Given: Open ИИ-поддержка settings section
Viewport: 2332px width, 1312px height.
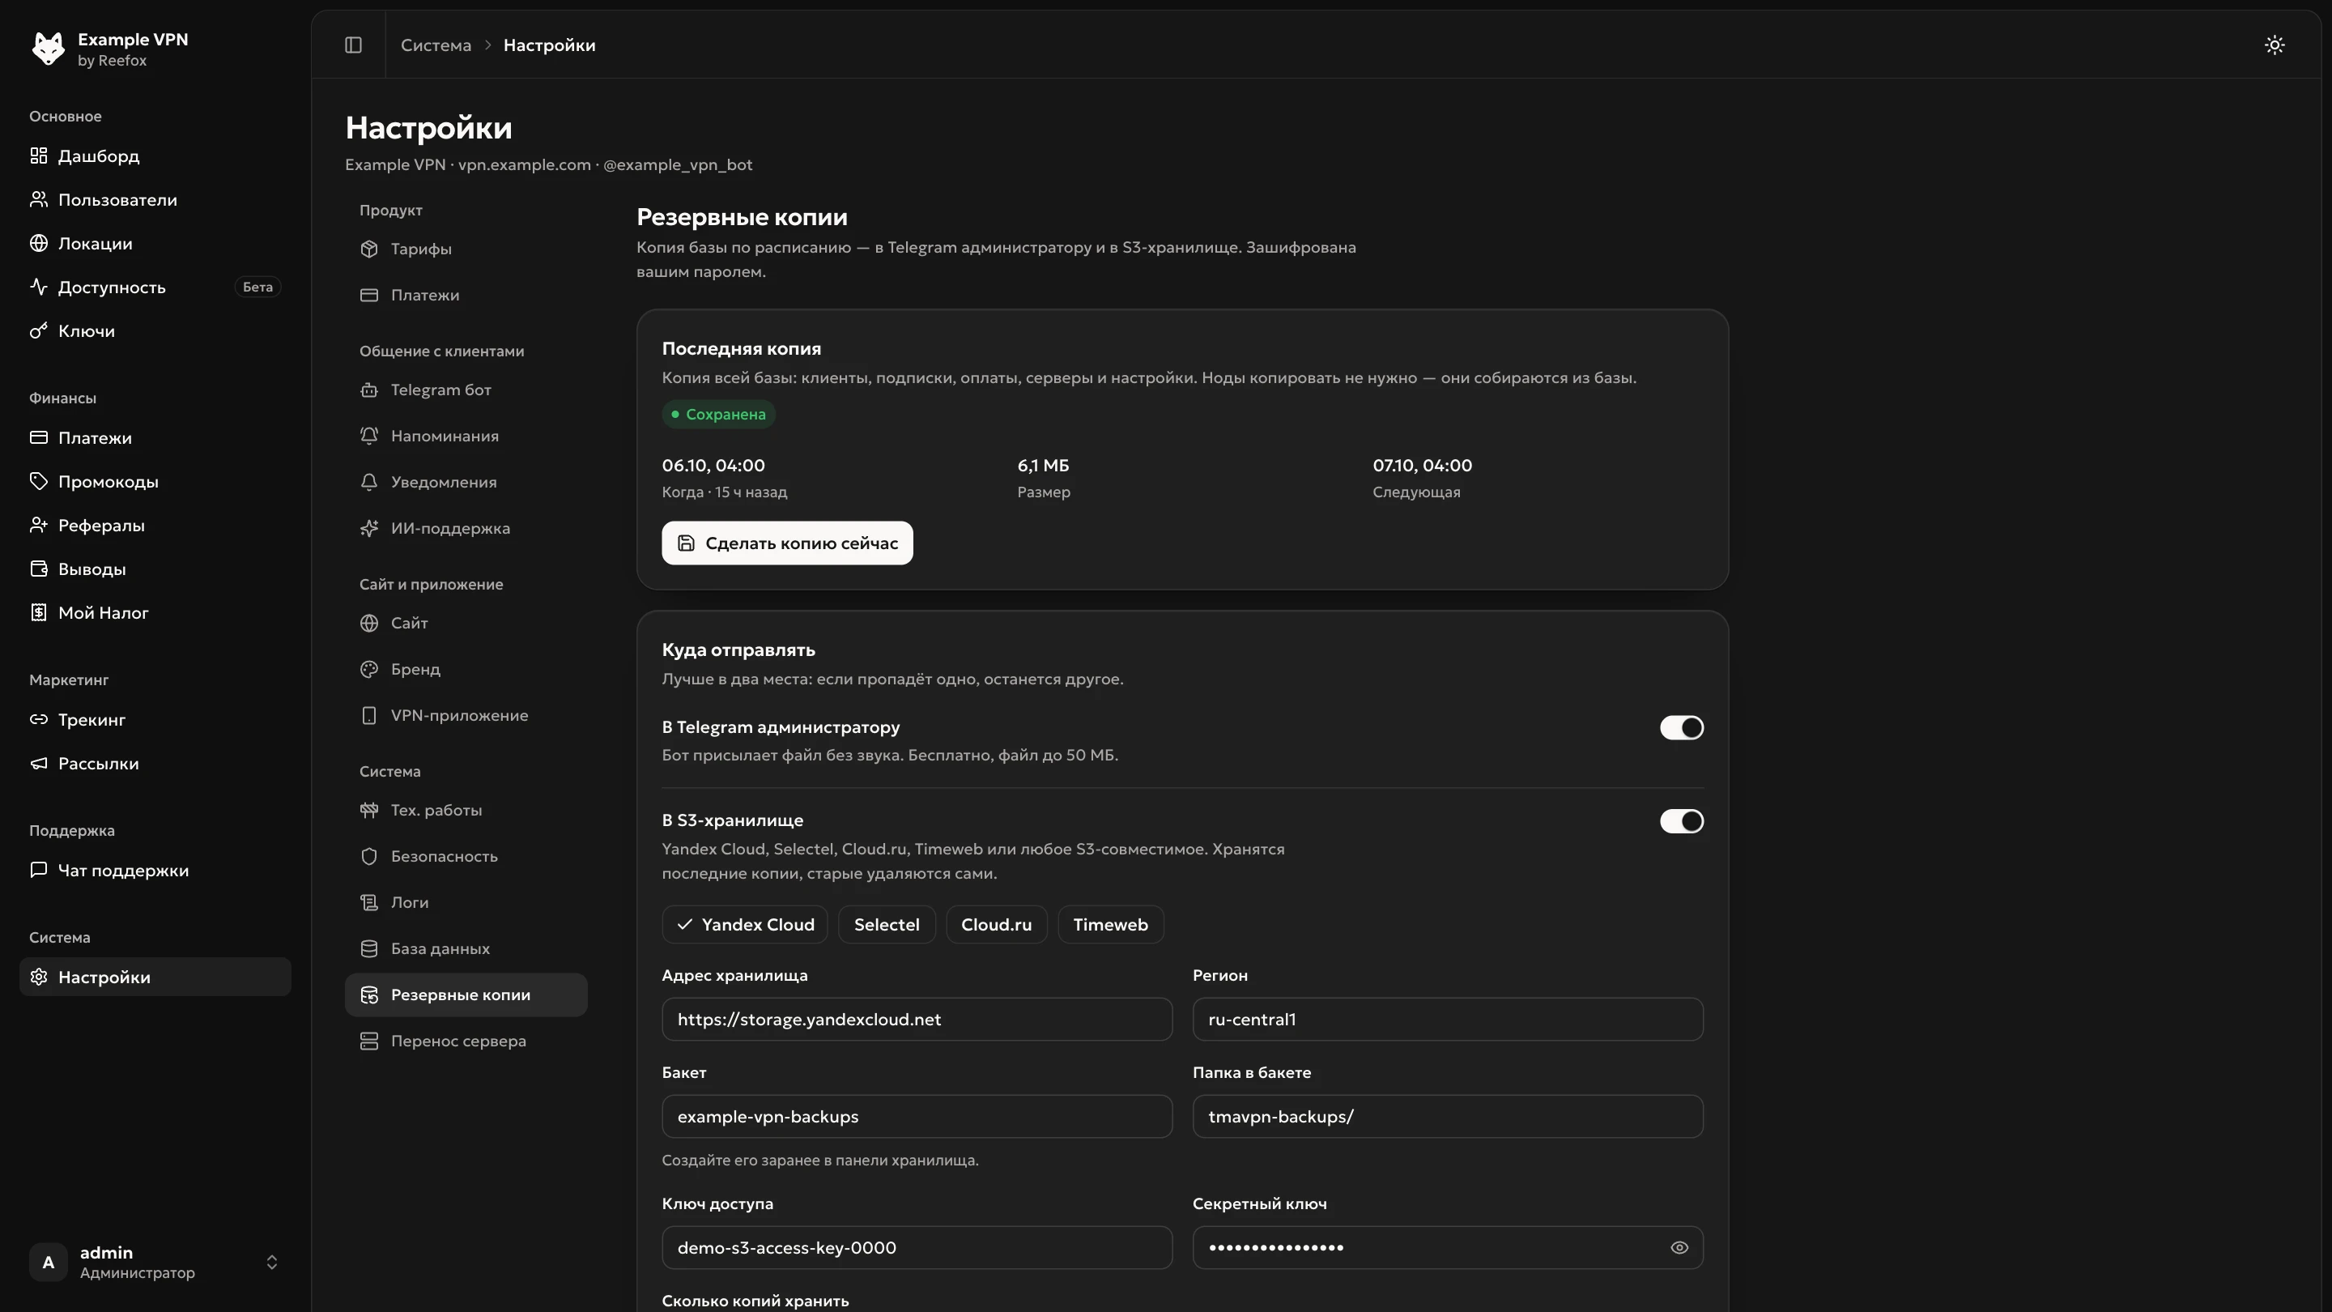Looking at the screenshot, I should [466, 528].
